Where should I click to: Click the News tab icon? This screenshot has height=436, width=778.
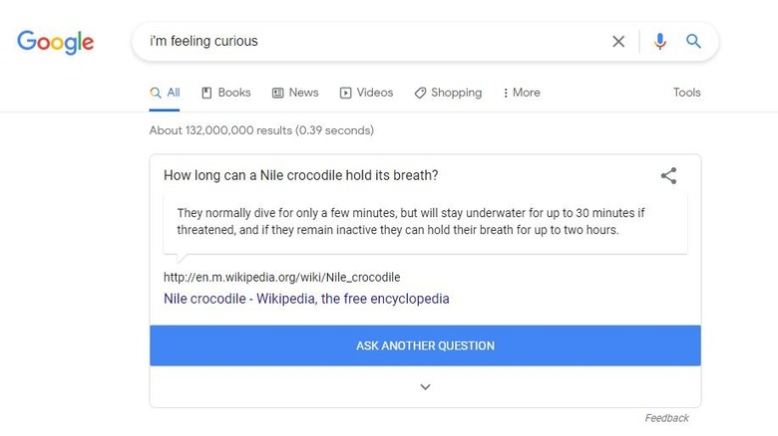[278, 93]
